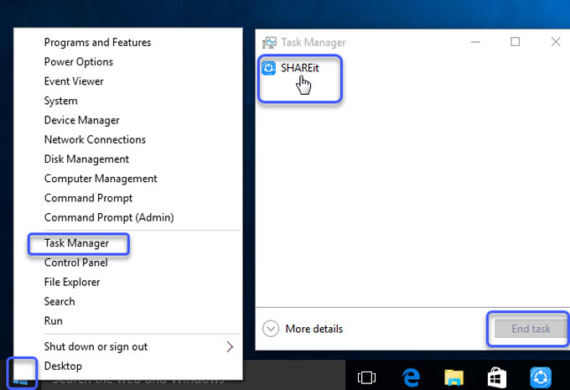Open the Windows Store taskbar icon
Screen dimensions: 570x390
tap(496, 377)
